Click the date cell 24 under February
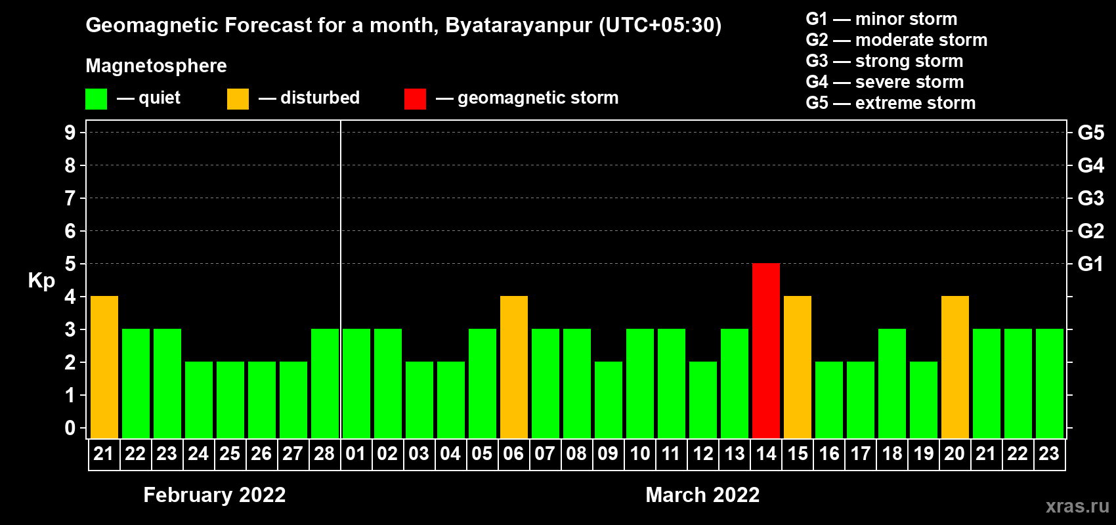Image resolution: width=1116 pixels, height=525 pixels. tap(199, 454)
